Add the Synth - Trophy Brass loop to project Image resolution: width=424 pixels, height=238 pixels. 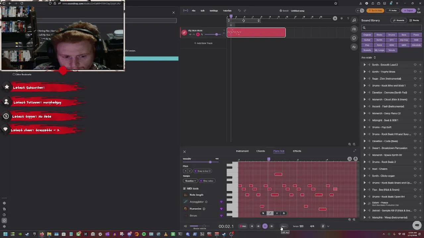point(420,72)
